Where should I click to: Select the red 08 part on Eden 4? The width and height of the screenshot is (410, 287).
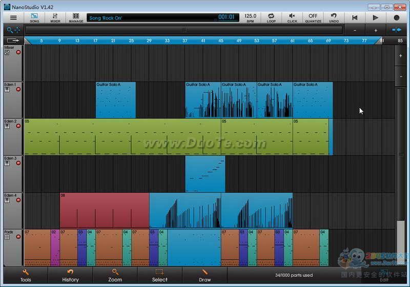click(x=105, y=211)
